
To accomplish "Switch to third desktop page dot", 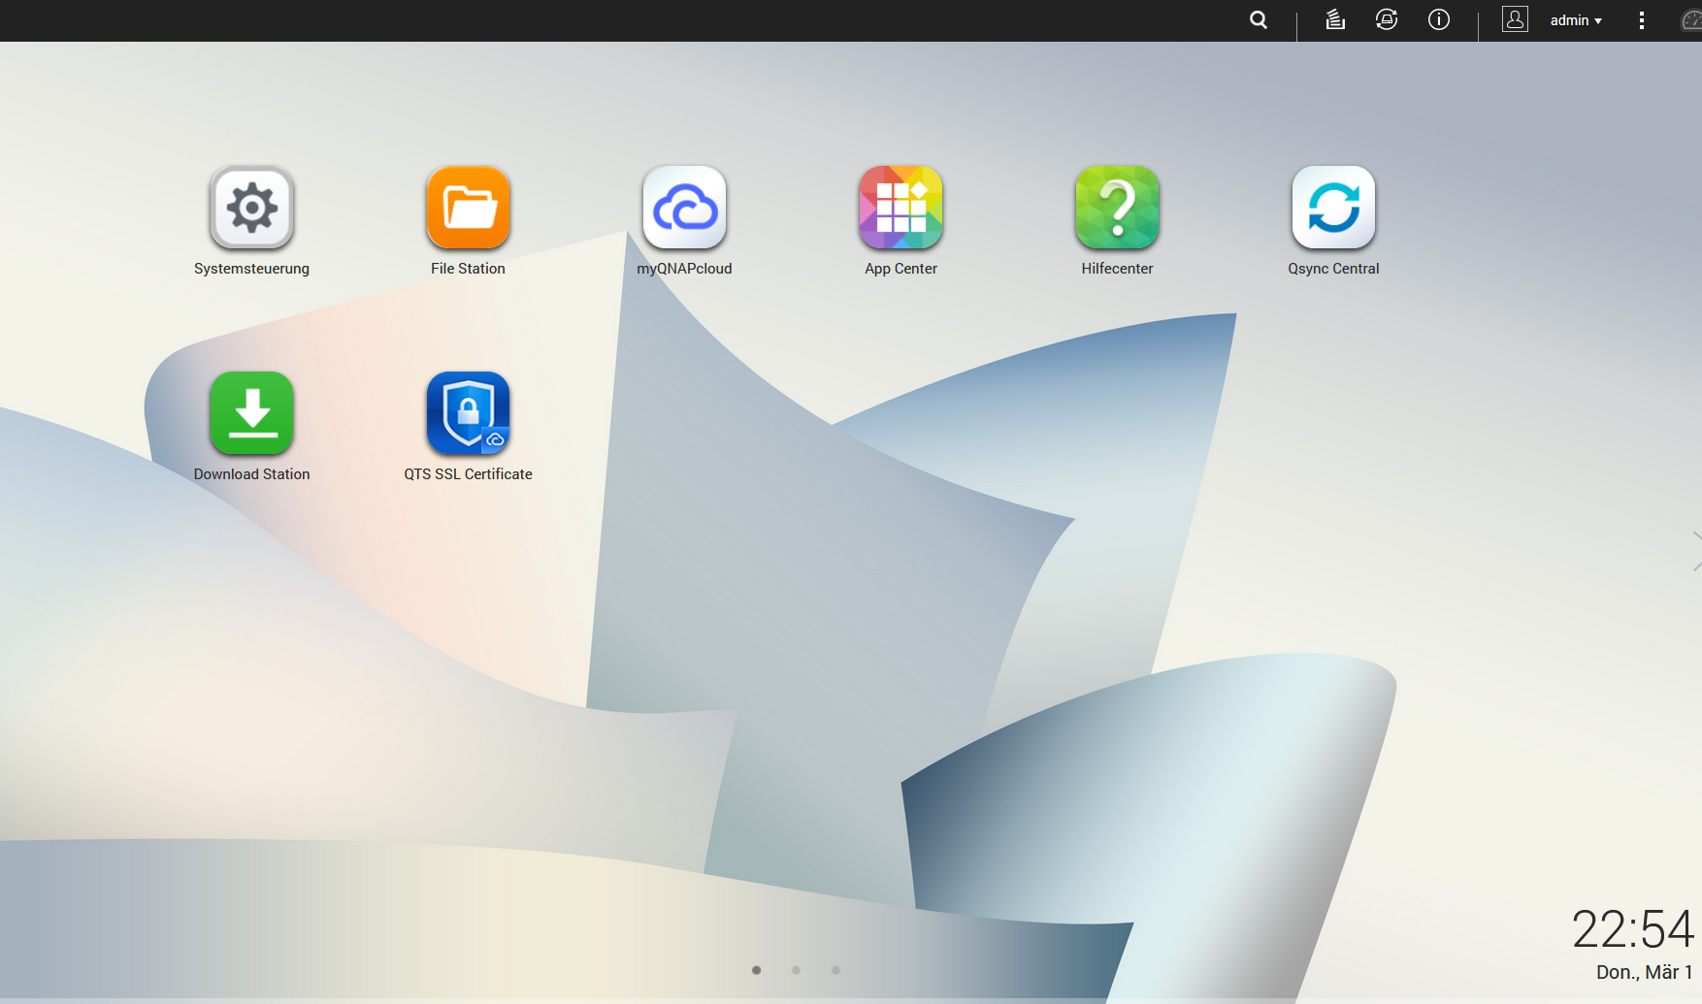I will coord(835,970).
